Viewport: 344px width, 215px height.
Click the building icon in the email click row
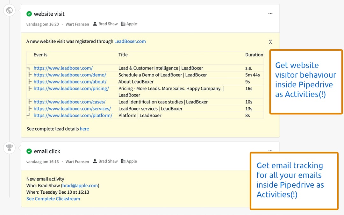[x=123, y=161]
